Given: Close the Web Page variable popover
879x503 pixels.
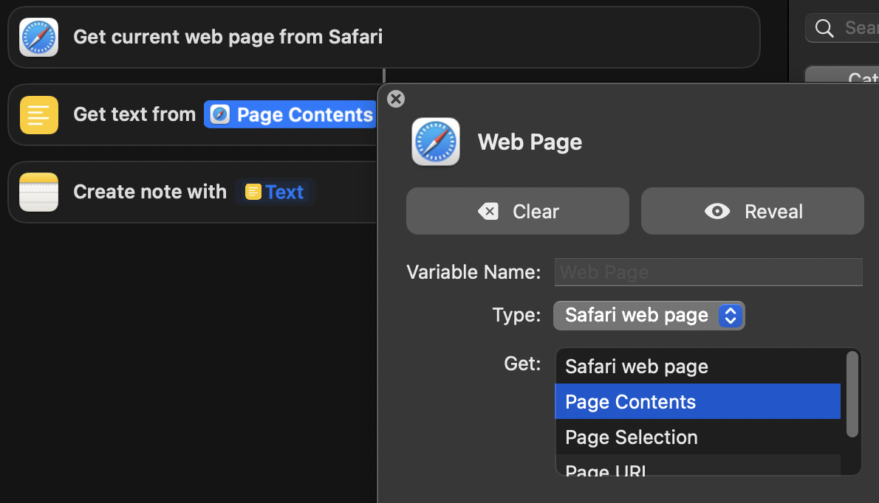Looking at the screenshot, I should (x=396, y=99).
